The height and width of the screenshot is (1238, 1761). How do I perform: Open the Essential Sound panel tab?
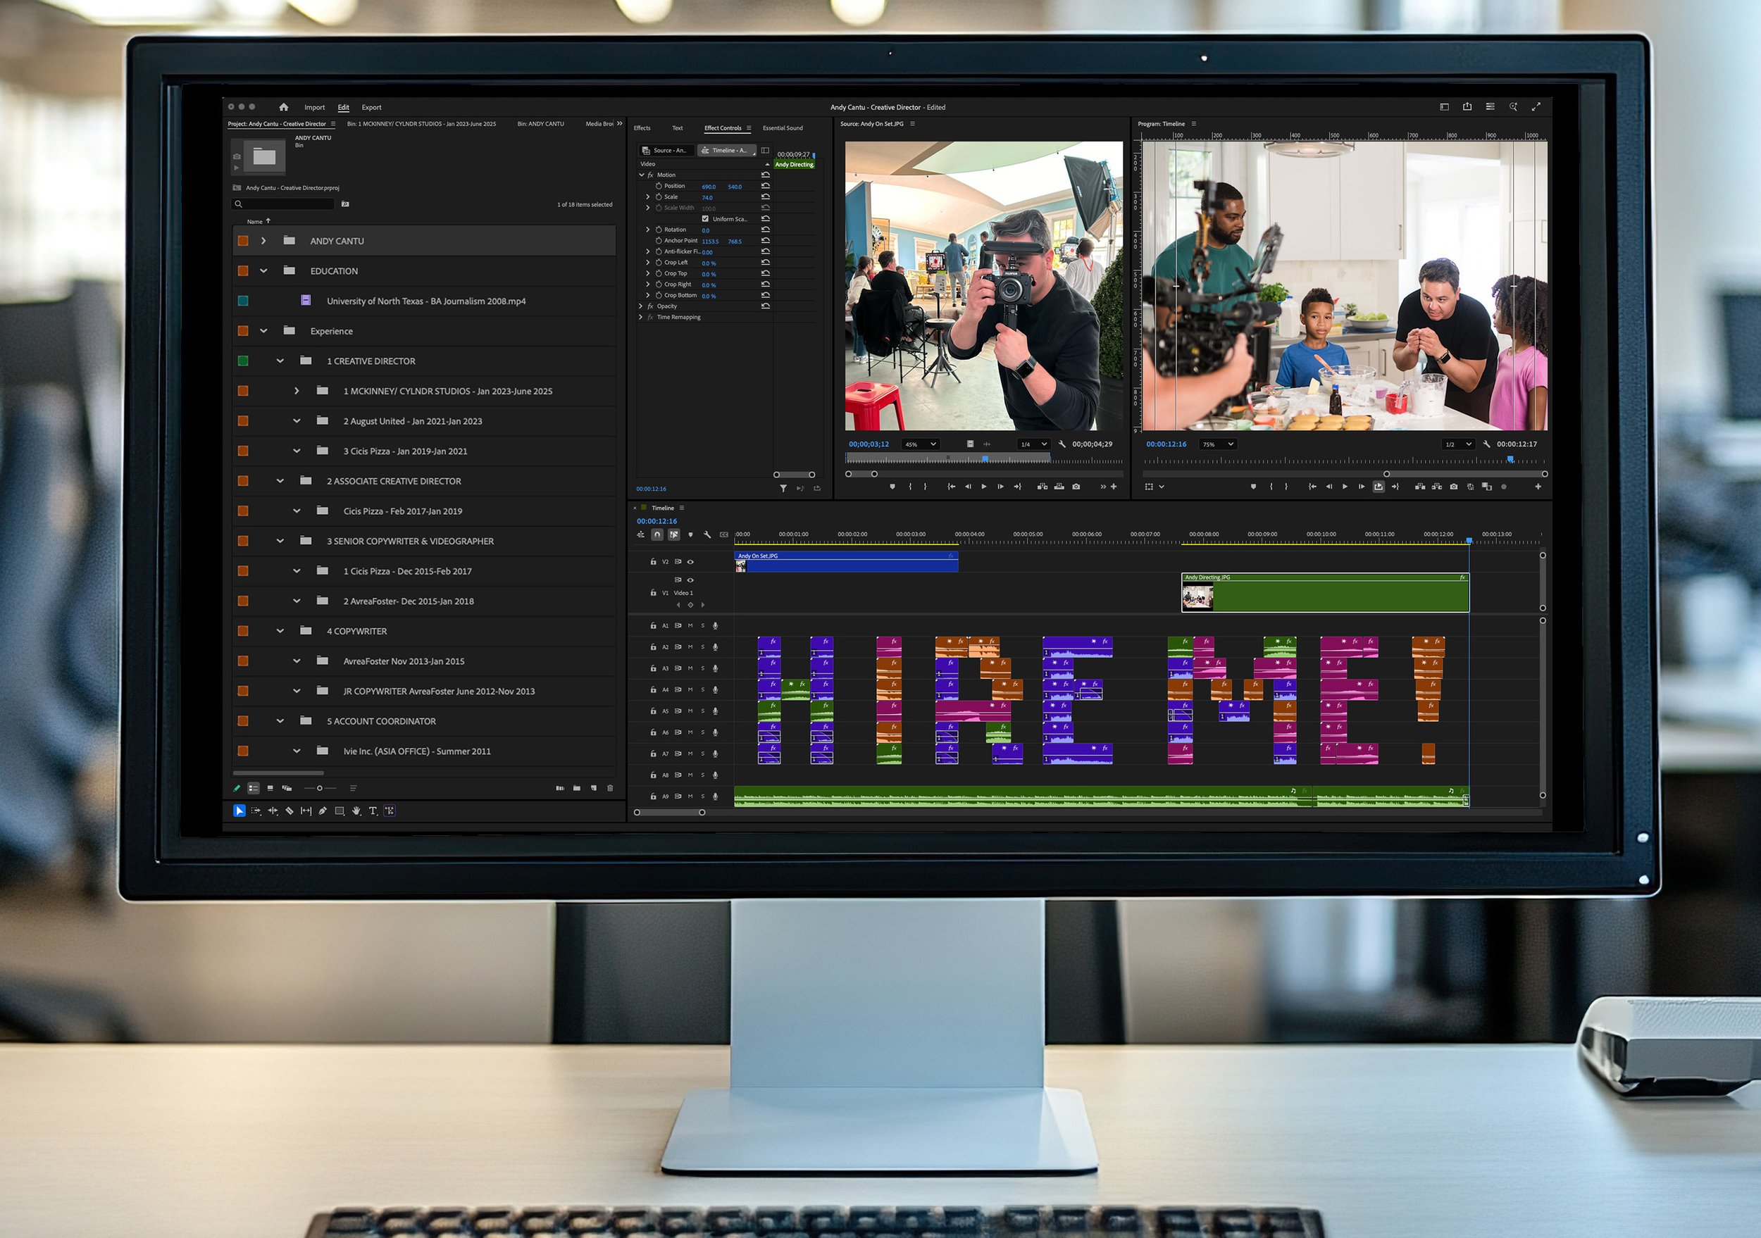pos(783,128)
